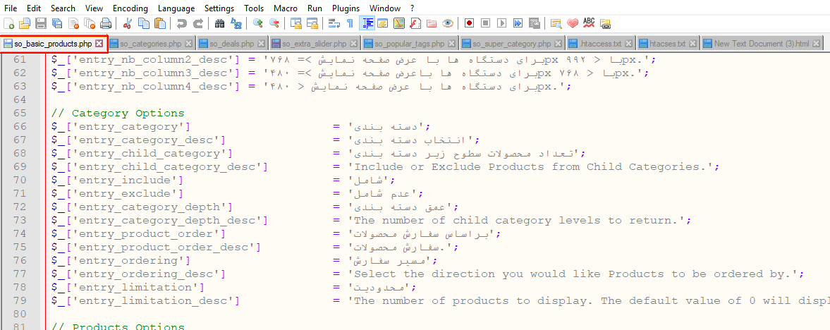The width and height of the screenshot is (830, 330).
Task: Click the Copy icon in toolbar
Action: tap(143, 23)
